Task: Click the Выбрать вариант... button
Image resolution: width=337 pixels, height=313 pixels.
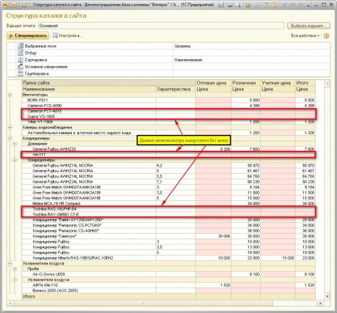Action: [308, 26]
